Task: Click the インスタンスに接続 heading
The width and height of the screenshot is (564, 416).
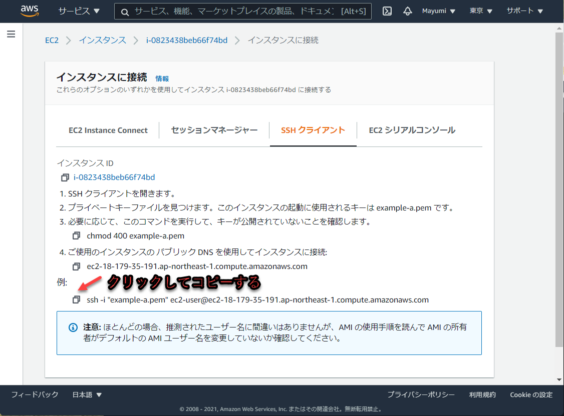Action: tap(102, 77)
